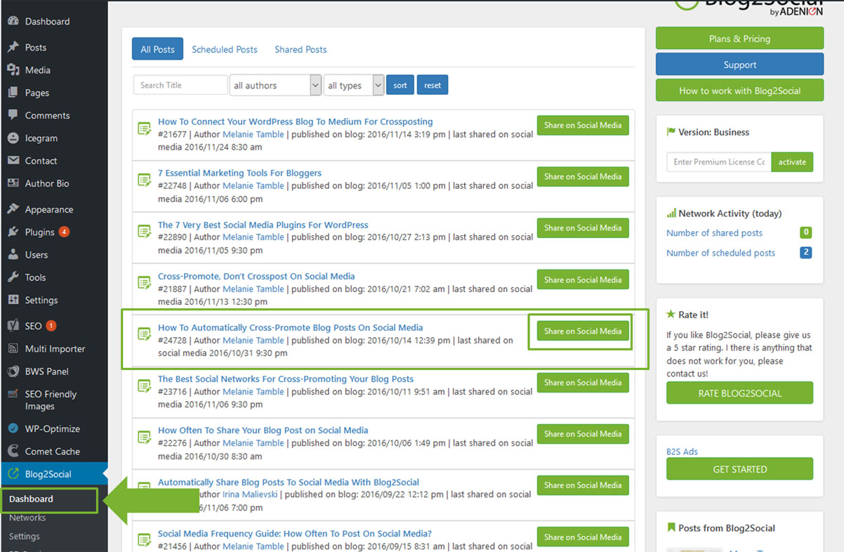
Task: Click the scheduled posts count badge '2'
Action: tap(806, 252)
